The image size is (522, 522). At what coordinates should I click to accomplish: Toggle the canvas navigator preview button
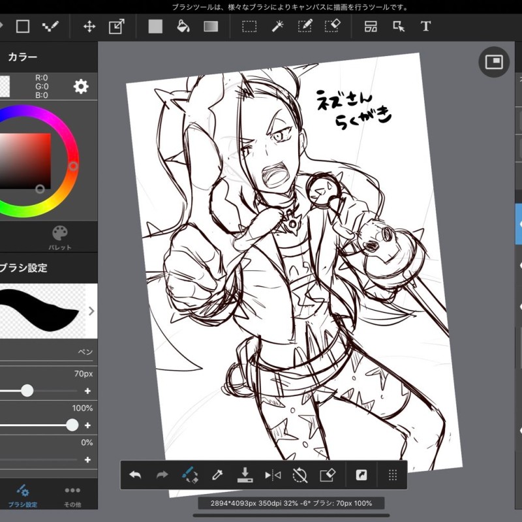point(494,62)
